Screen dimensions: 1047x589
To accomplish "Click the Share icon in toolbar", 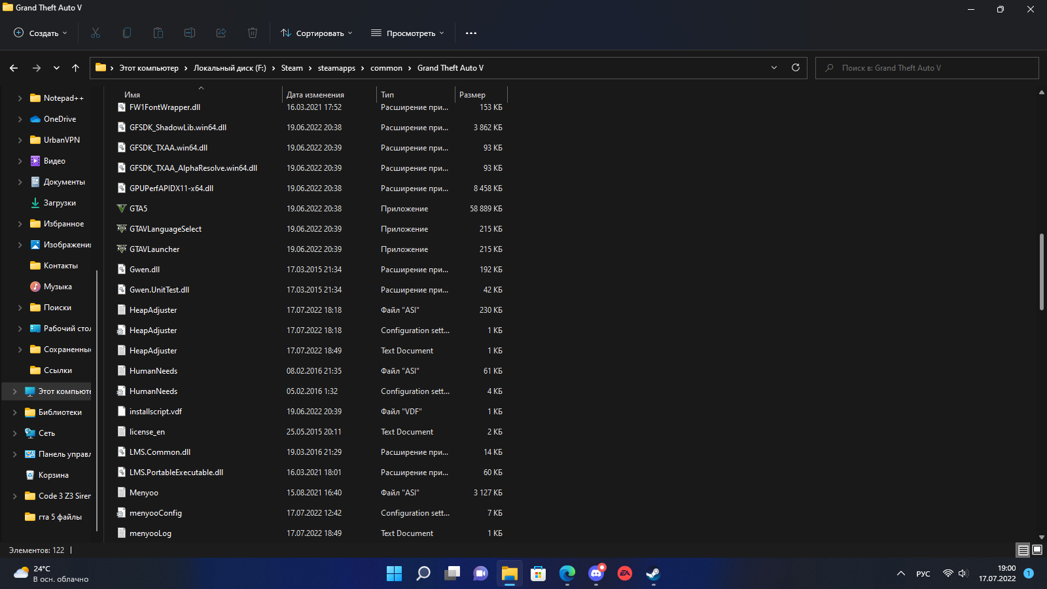I will click(x=221, y=33).
